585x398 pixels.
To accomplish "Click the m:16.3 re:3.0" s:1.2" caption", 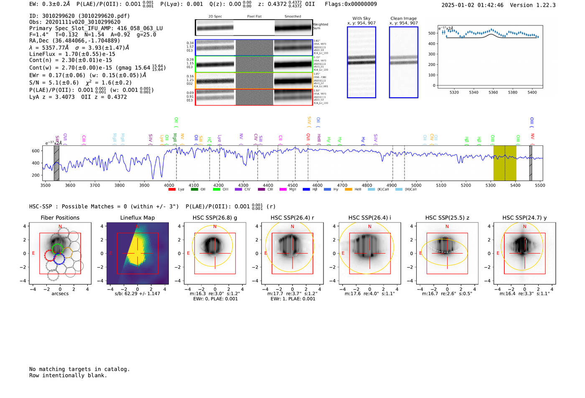I will click(x=215, y=294).
